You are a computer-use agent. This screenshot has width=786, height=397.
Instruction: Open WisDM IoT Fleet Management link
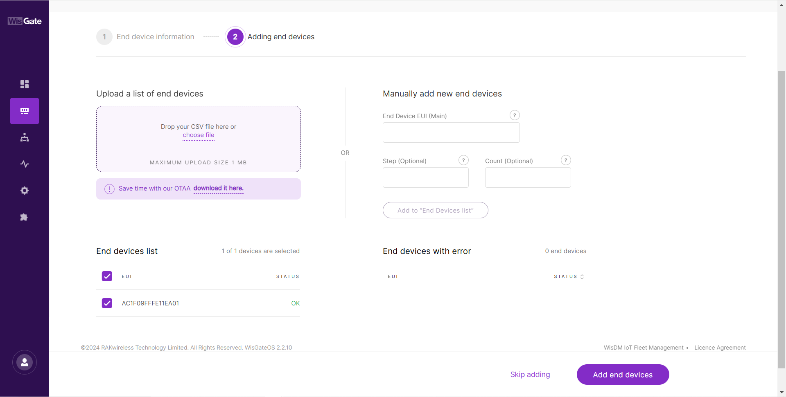tap(644, 348)
